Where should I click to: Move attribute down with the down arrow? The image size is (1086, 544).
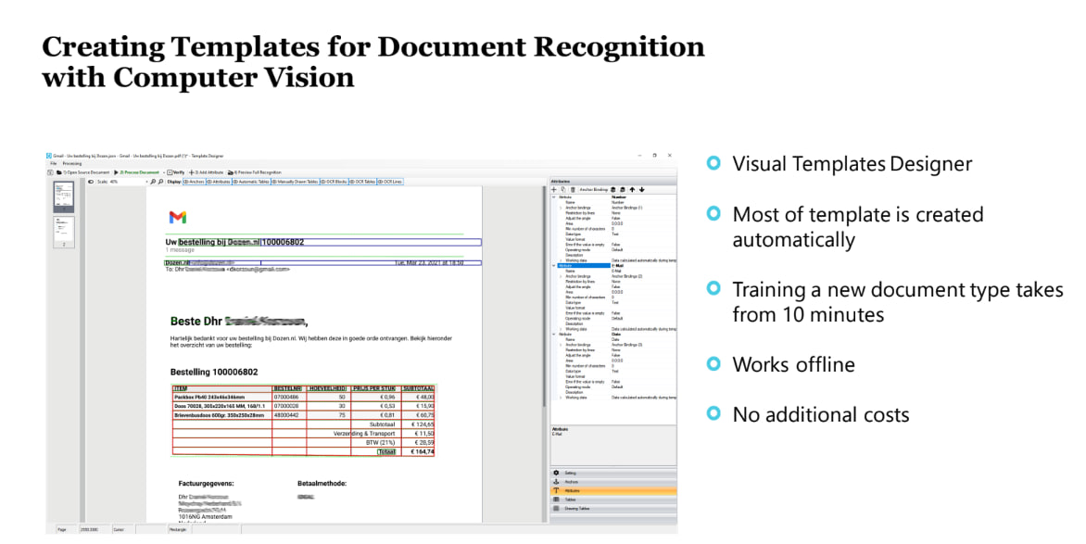point(642,189)
